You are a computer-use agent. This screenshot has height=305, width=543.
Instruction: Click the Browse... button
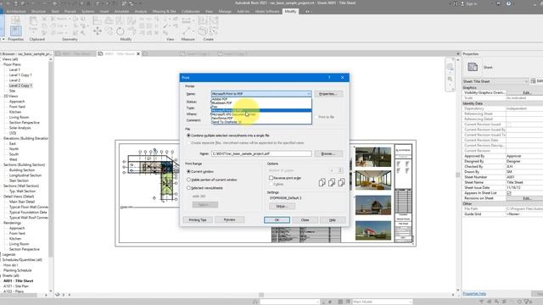coord(328,153)
